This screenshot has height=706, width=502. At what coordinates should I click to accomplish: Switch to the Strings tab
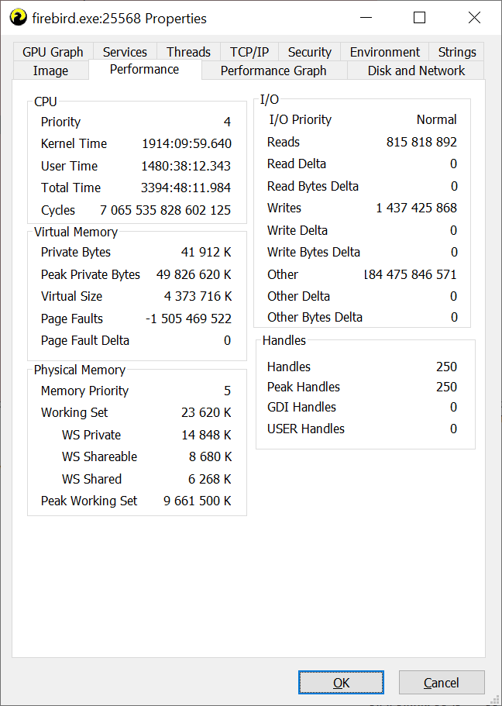pyautogui.click(x=456, y=52)
